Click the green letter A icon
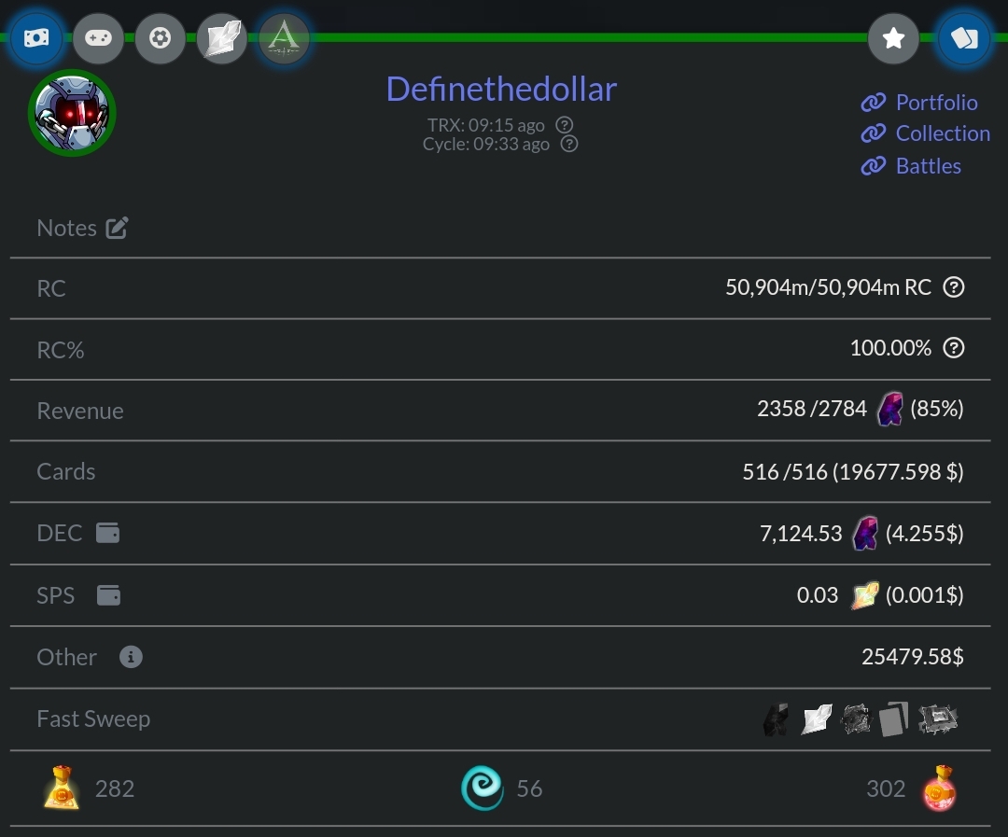The image size is (1008, 837). click(284, 38)
